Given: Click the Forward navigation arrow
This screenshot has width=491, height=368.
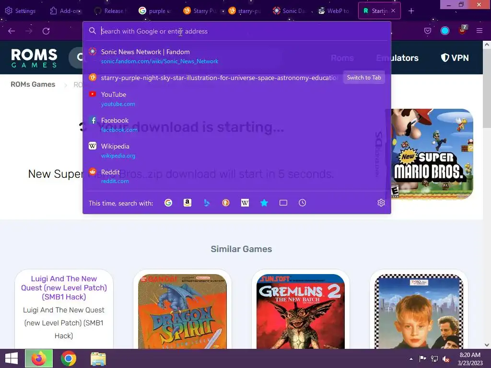Looking at the screenshot, I should [x=29, y=31].
